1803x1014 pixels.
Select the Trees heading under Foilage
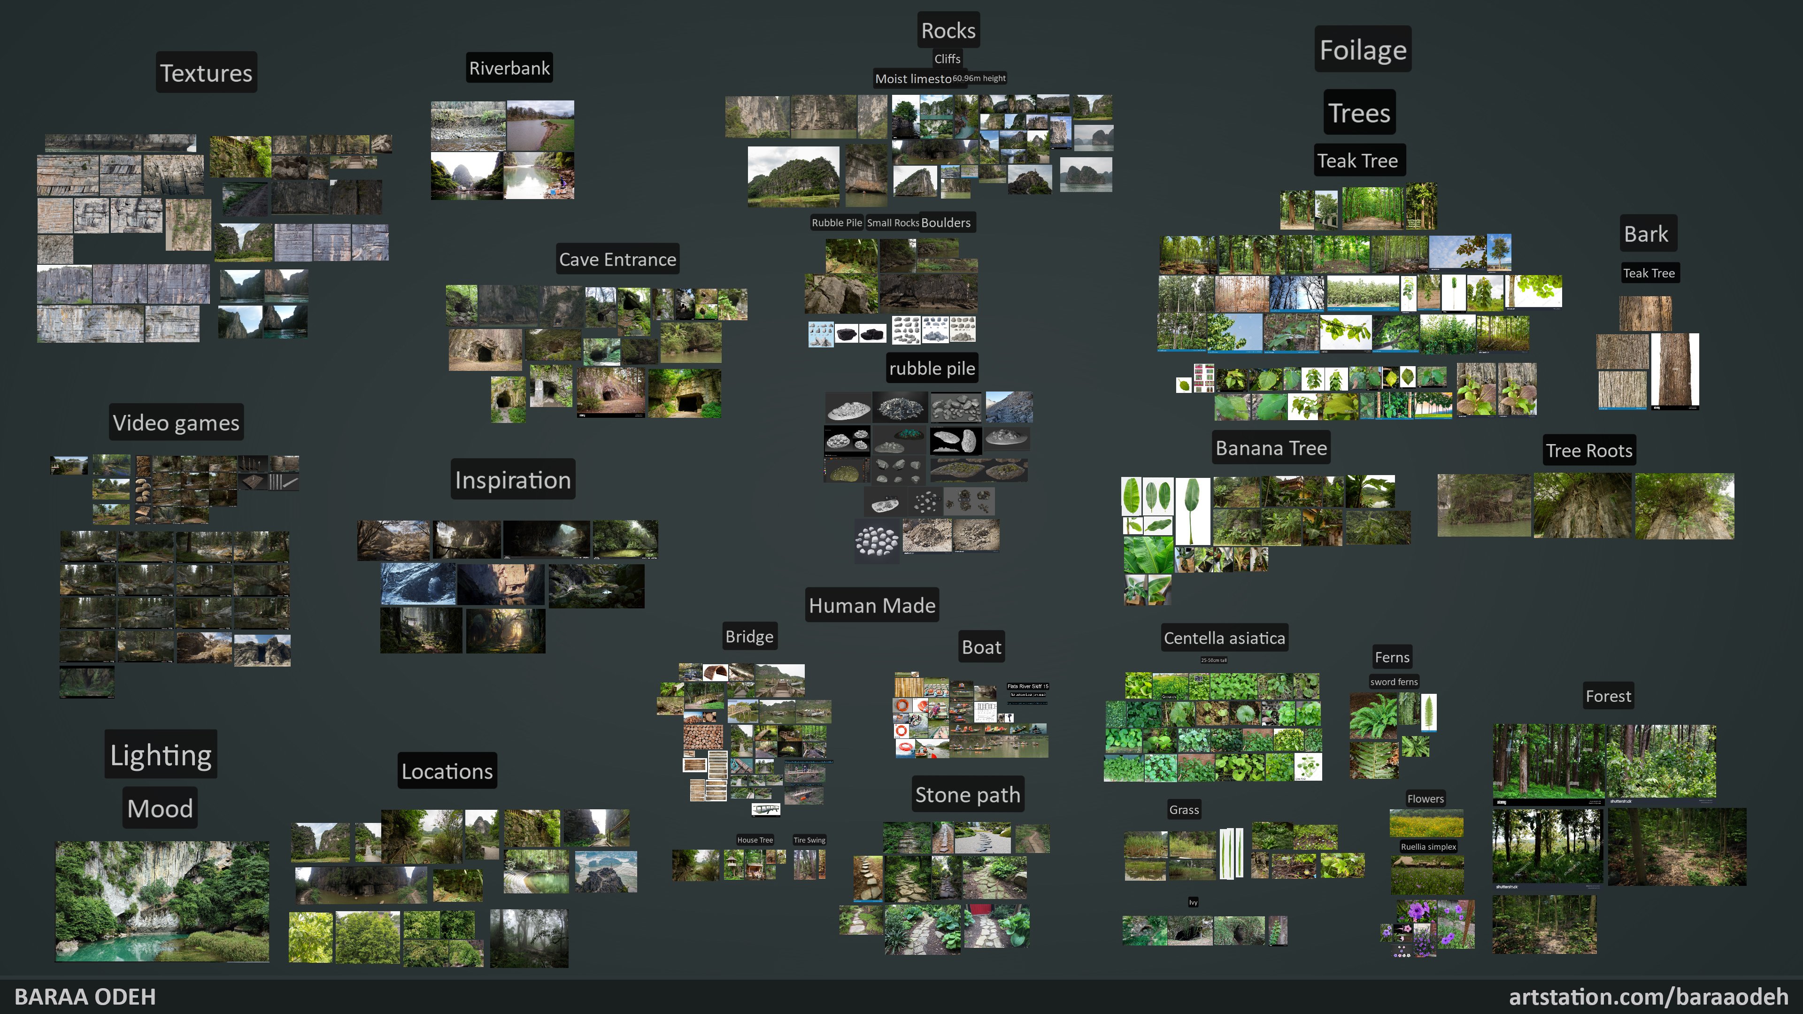[1359, 112]
